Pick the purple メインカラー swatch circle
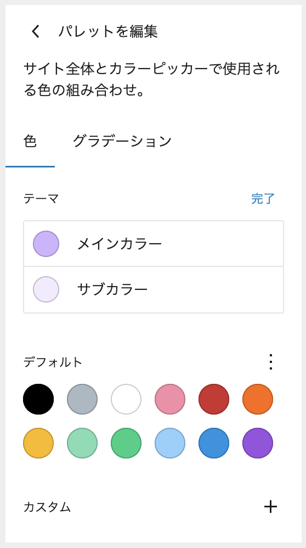This screenshot has height=548, width=306. (x=46, y=244)
